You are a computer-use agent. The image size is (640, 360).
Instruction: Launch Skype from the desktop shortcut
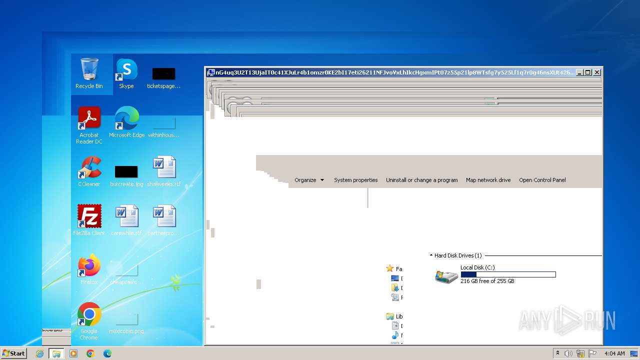click(126, 73)
